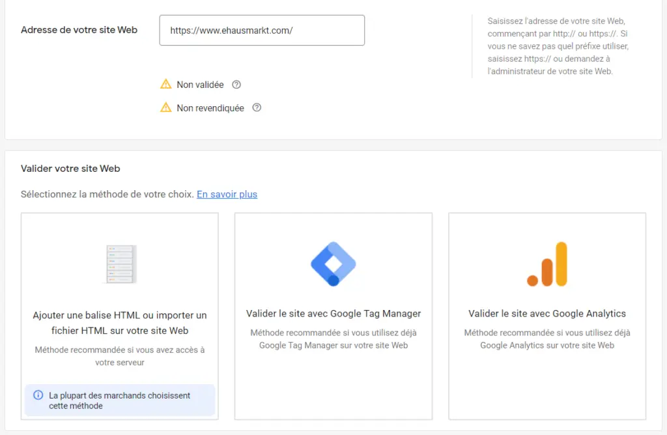Choose Valider le site avec Google Analytics
This screenshot has height=435, width=667.
tap(547, 316)
